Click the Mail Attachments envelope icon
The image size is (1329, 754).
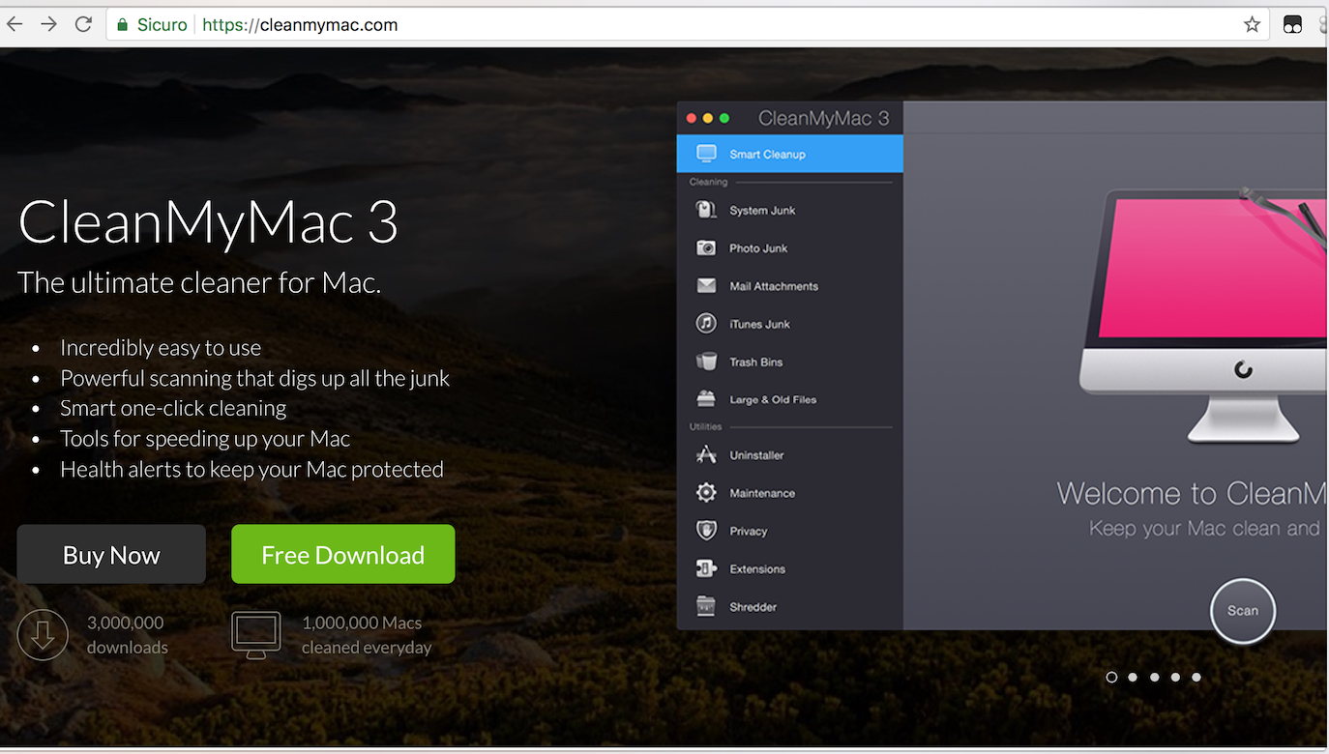[x=707, y=286]
